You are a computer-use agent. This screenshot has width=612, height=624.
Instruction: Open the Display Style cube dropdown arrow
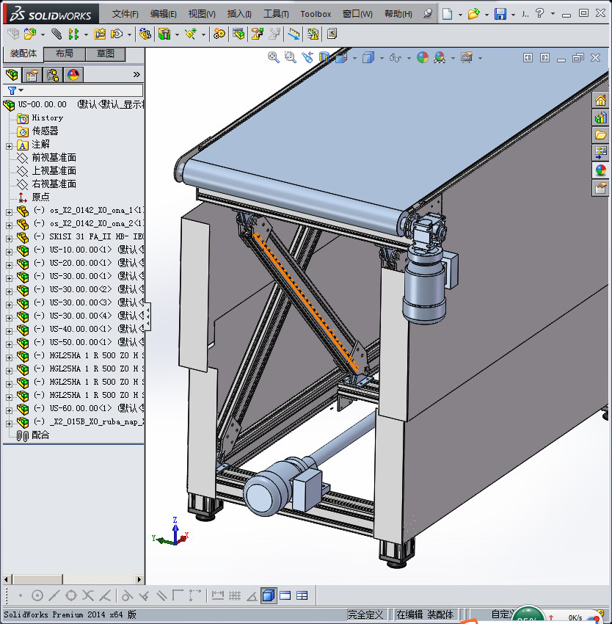click(x=382, y=59)
